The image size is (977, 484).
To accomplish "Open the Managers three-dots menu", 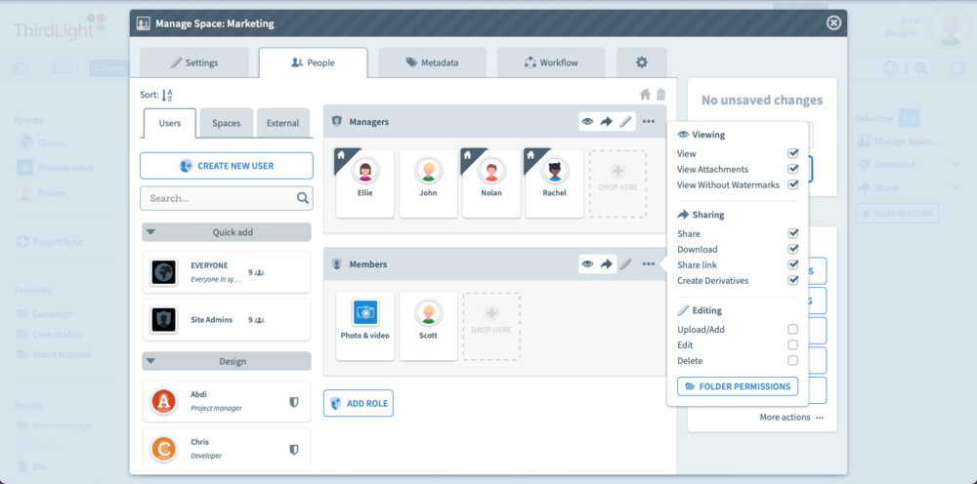I will 649,122.
